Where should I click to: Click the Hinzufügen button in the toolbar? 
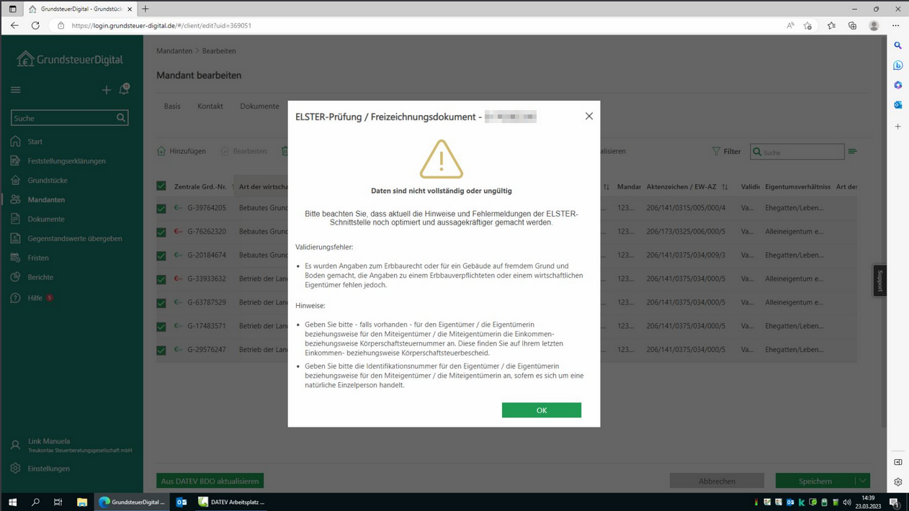[182, 151]
